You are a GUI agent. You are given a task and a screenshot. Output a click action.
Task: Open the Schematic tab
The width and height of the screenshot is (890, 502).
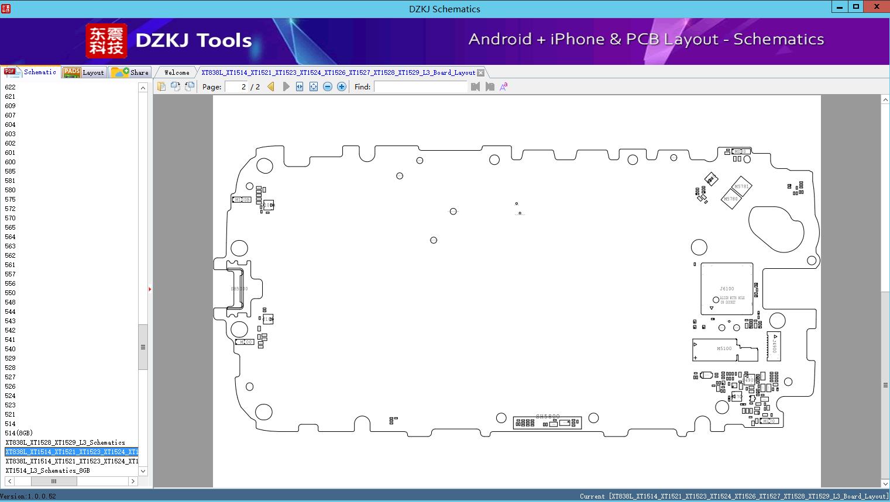tap(30, 72)
